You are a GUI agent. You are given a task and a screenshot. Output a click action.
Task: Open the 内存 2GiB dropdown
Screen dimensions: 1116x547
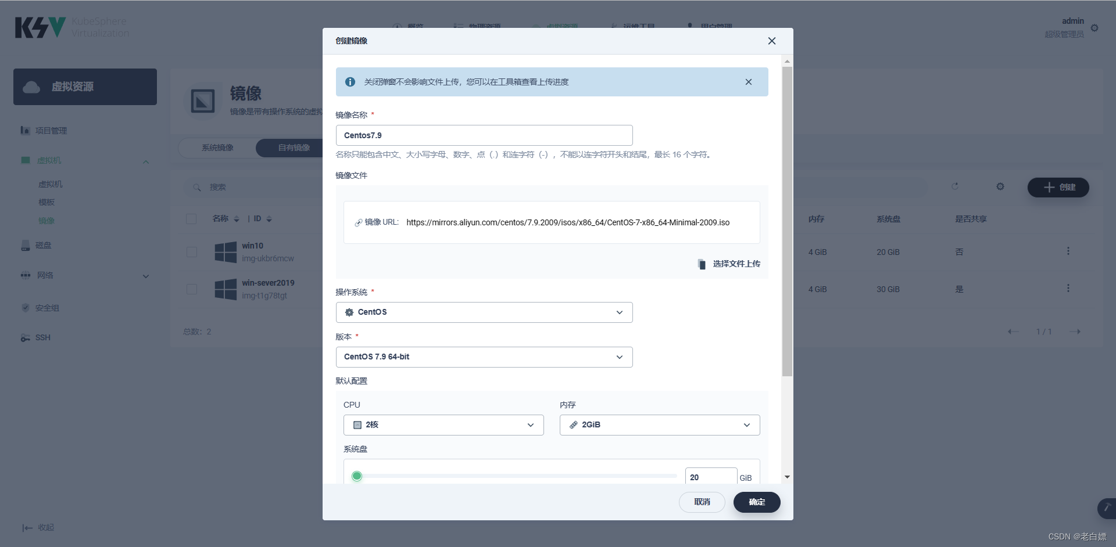pyautogui.click(x=660, y=425)
